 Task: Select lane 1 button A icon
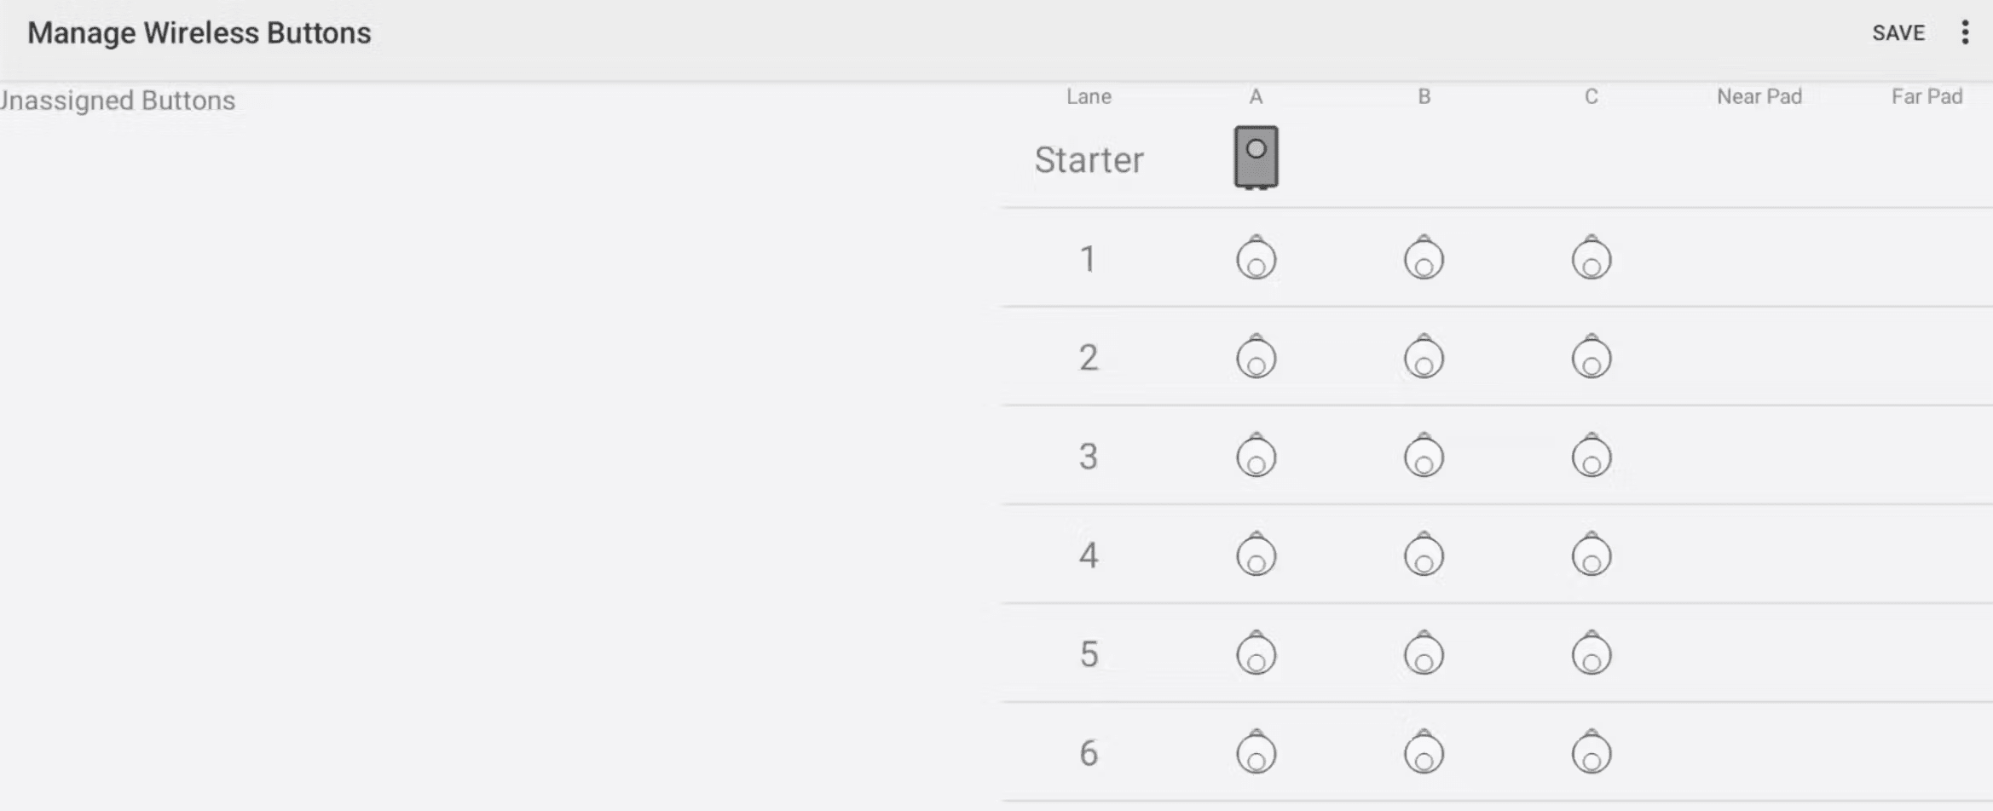point(1256,257)
